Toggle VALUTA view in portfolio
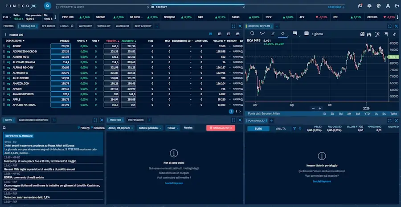The height and width of the screenshot is (207, 401). [x=281, y=129]
